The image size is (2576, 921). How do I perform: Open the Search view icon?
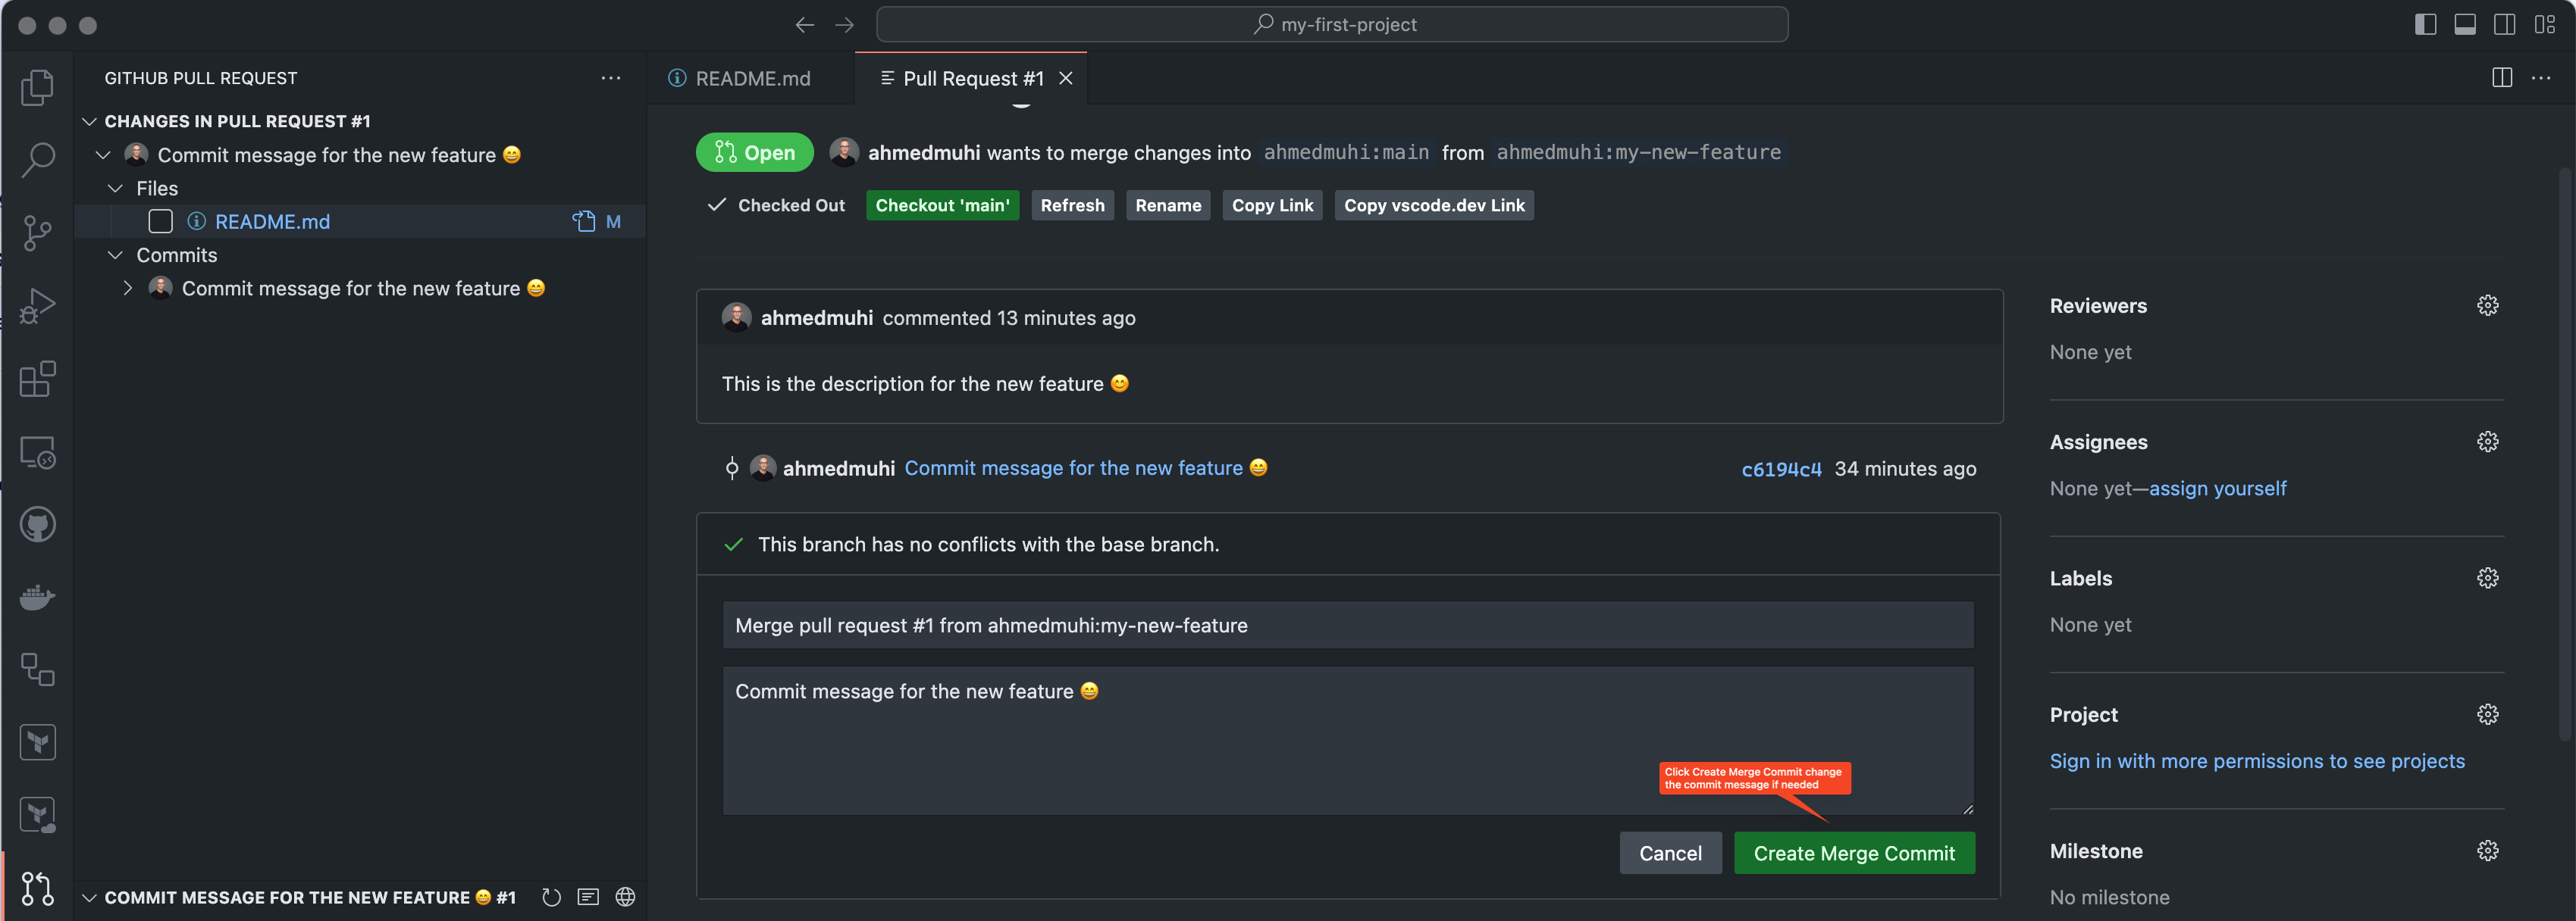point(37,160)
